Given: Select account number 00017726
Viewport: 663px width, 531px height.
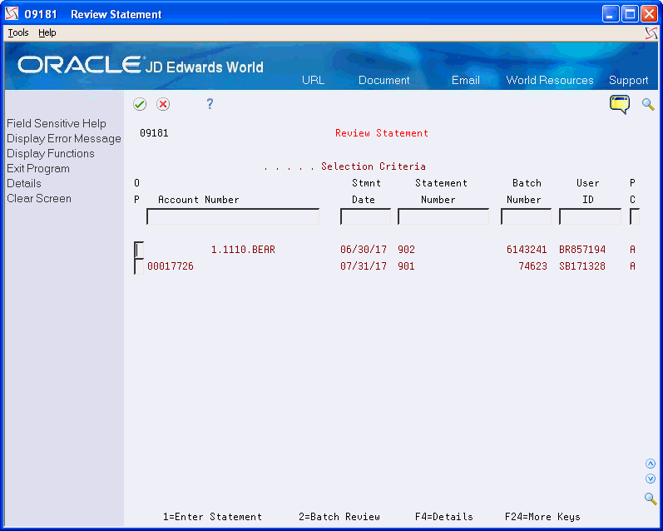Looking at the screenshot, I should click(171, 266).
